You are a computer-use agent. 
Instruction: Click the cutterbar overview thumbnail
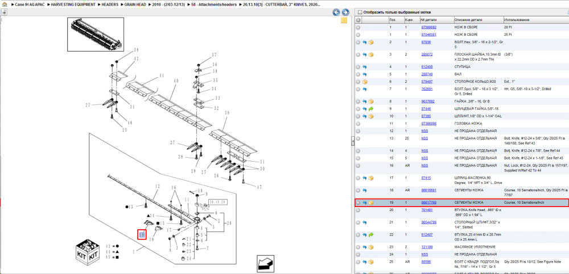point(96,34)
